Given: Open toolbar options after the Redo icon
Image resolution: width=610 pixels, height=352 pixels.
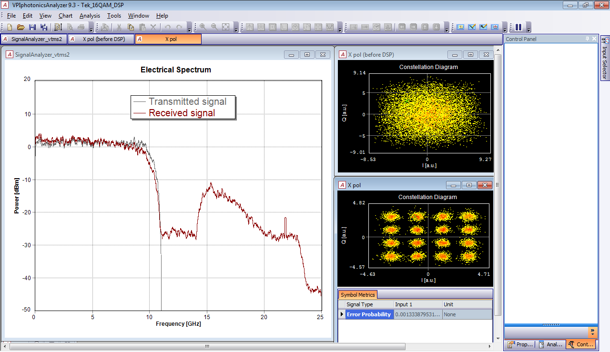Looking at the screenshot, I should [189, 28].
